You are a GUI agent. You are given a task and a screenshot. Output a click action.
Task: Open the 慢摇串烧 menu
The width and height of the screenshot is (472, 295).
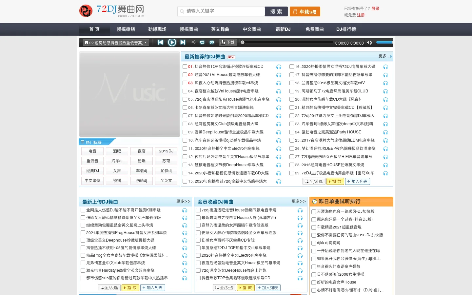point(126,29)
